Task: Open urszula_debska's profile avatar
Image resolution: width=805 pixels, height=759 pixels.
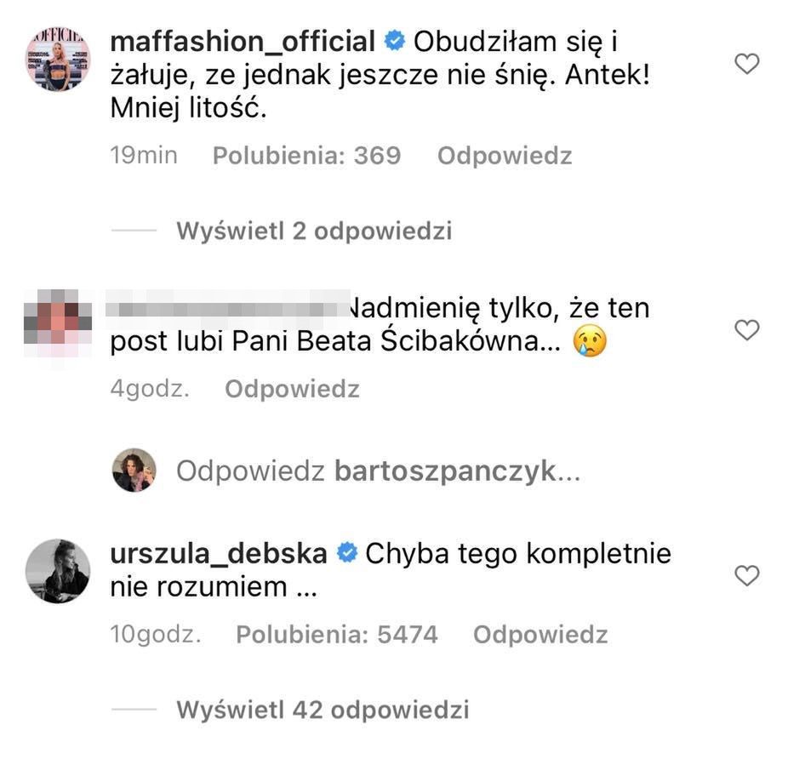Action: 58,570
